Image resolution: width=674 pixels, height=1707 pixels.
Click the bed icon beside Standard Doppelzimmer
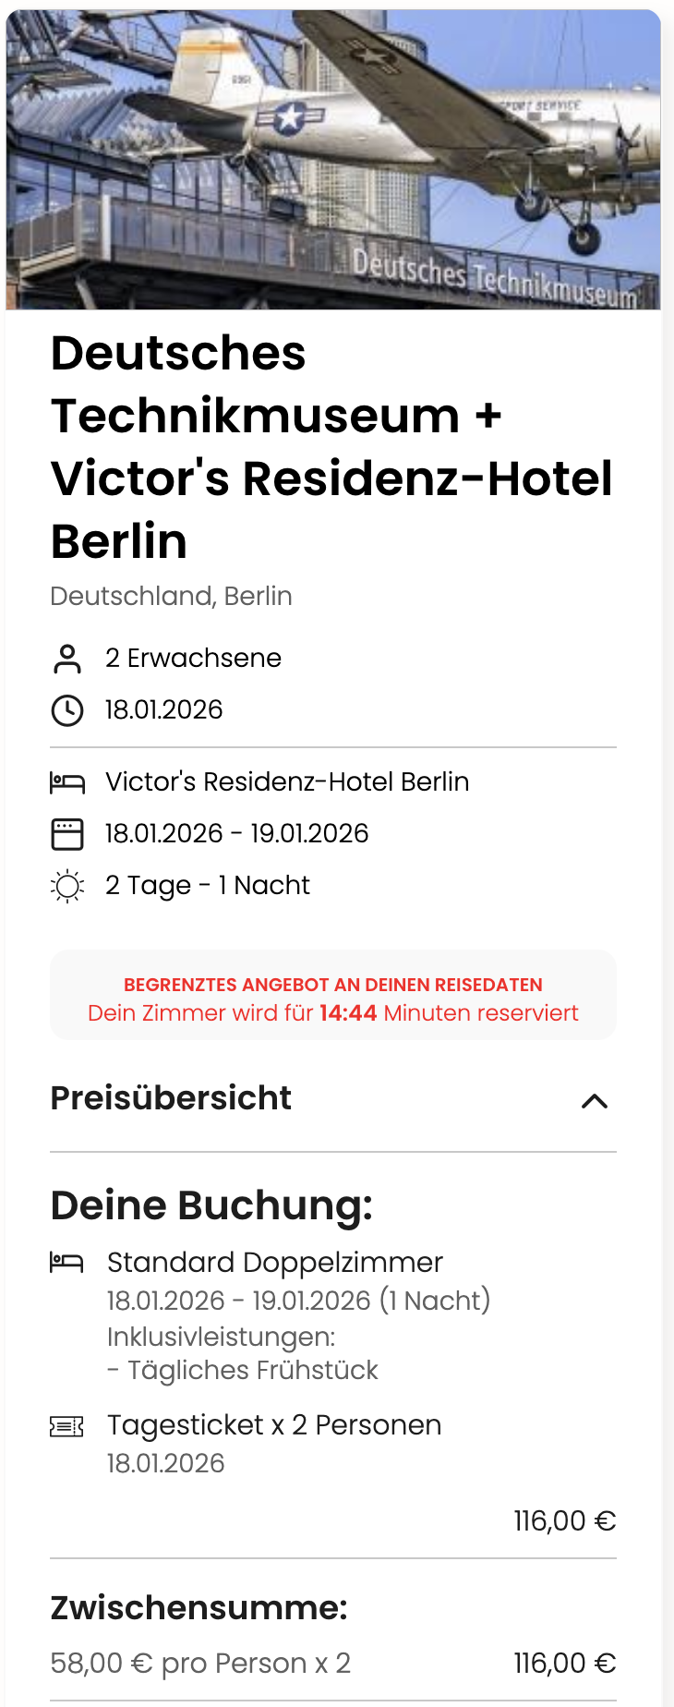click(66, 1262)
